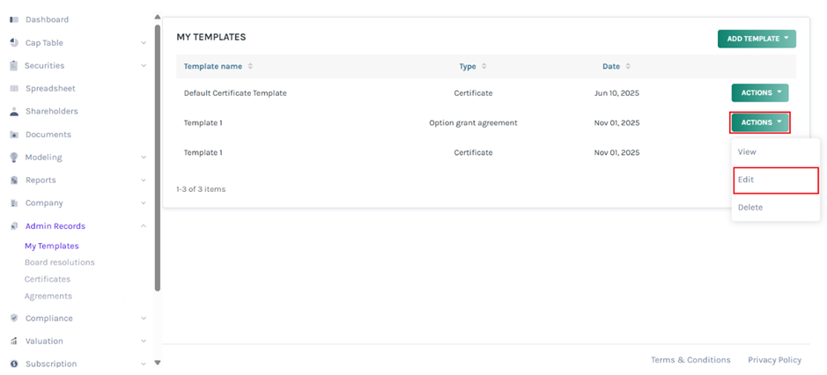Screen dimensions: 827x375
Task: Open Terms & Conditions link
Action: [690, 360]
